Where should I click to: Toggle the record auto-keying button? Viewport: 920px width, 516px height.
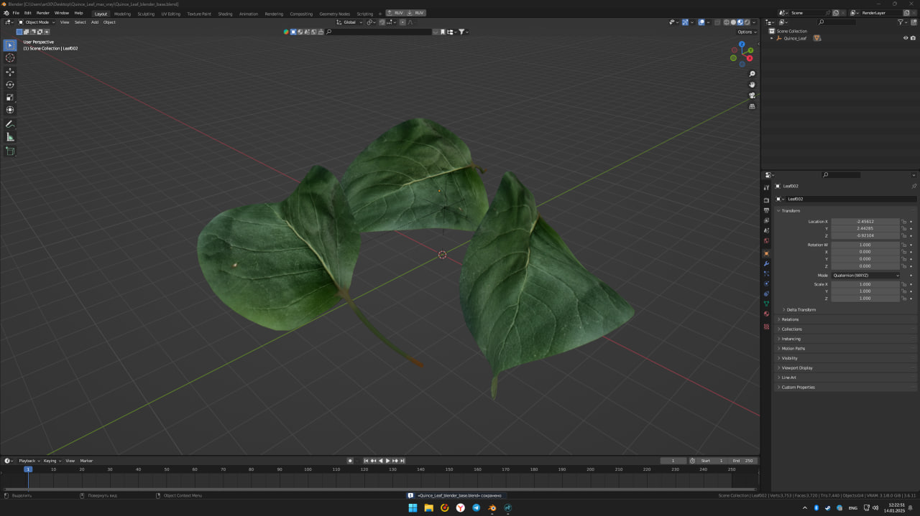(350, 461)
